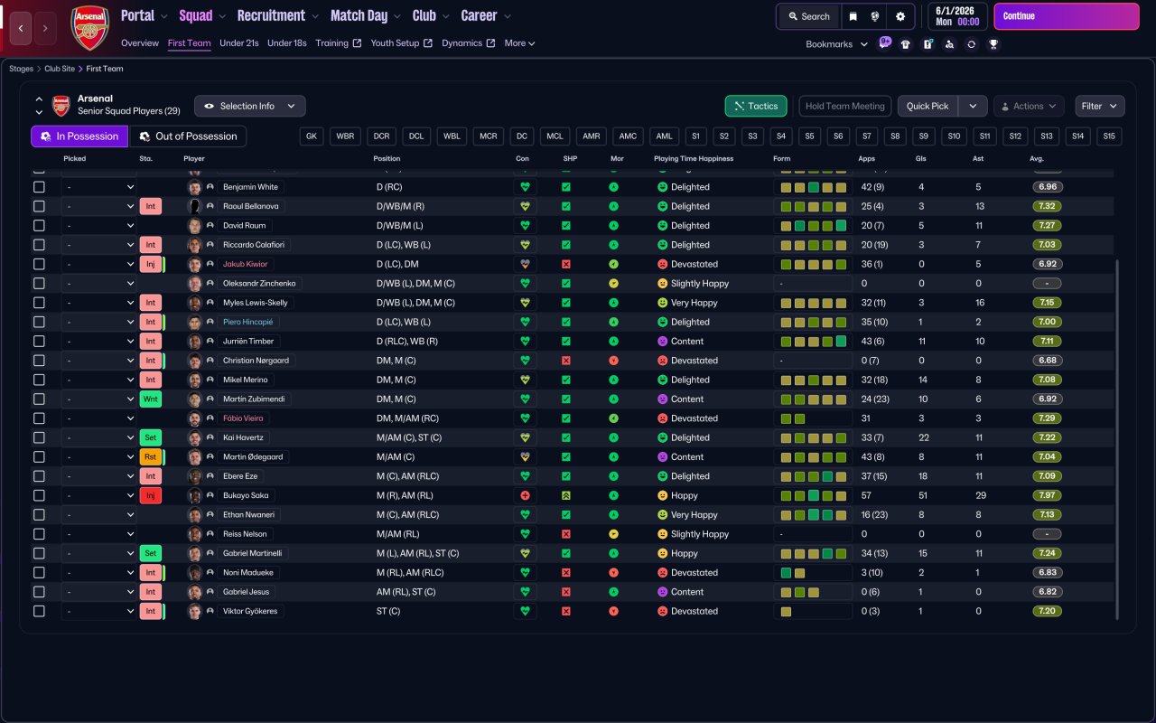
Task: Click Hold Team Meeting
Action: pyautogui.click(x=845, y=106)
